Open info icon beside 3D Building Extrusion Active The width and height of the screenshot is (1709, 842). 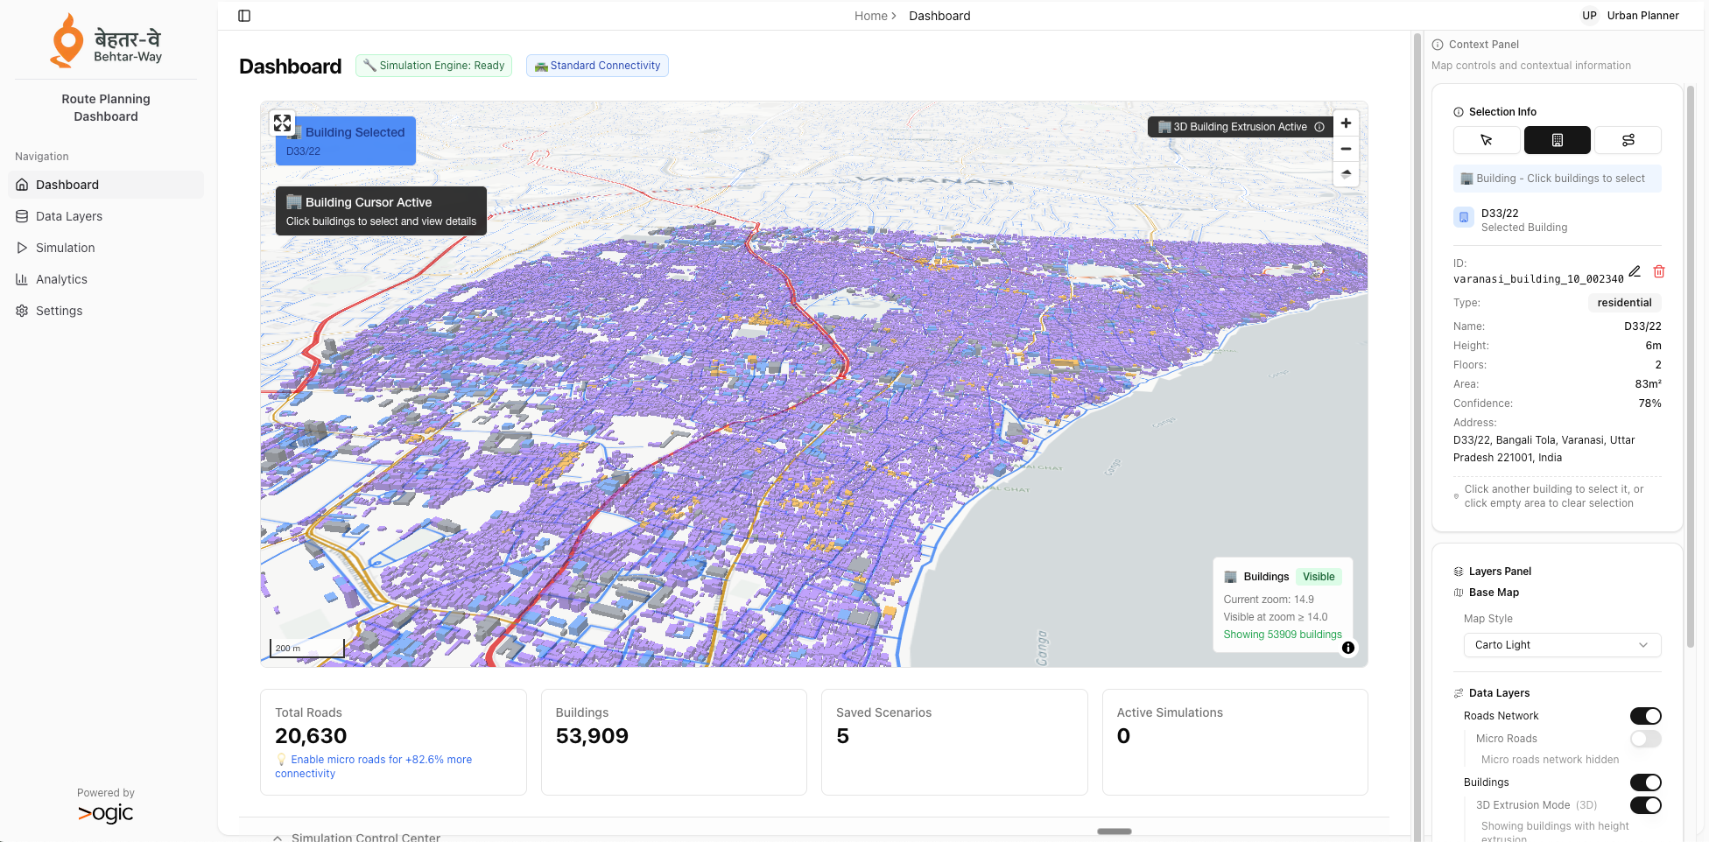point(1319,127)
